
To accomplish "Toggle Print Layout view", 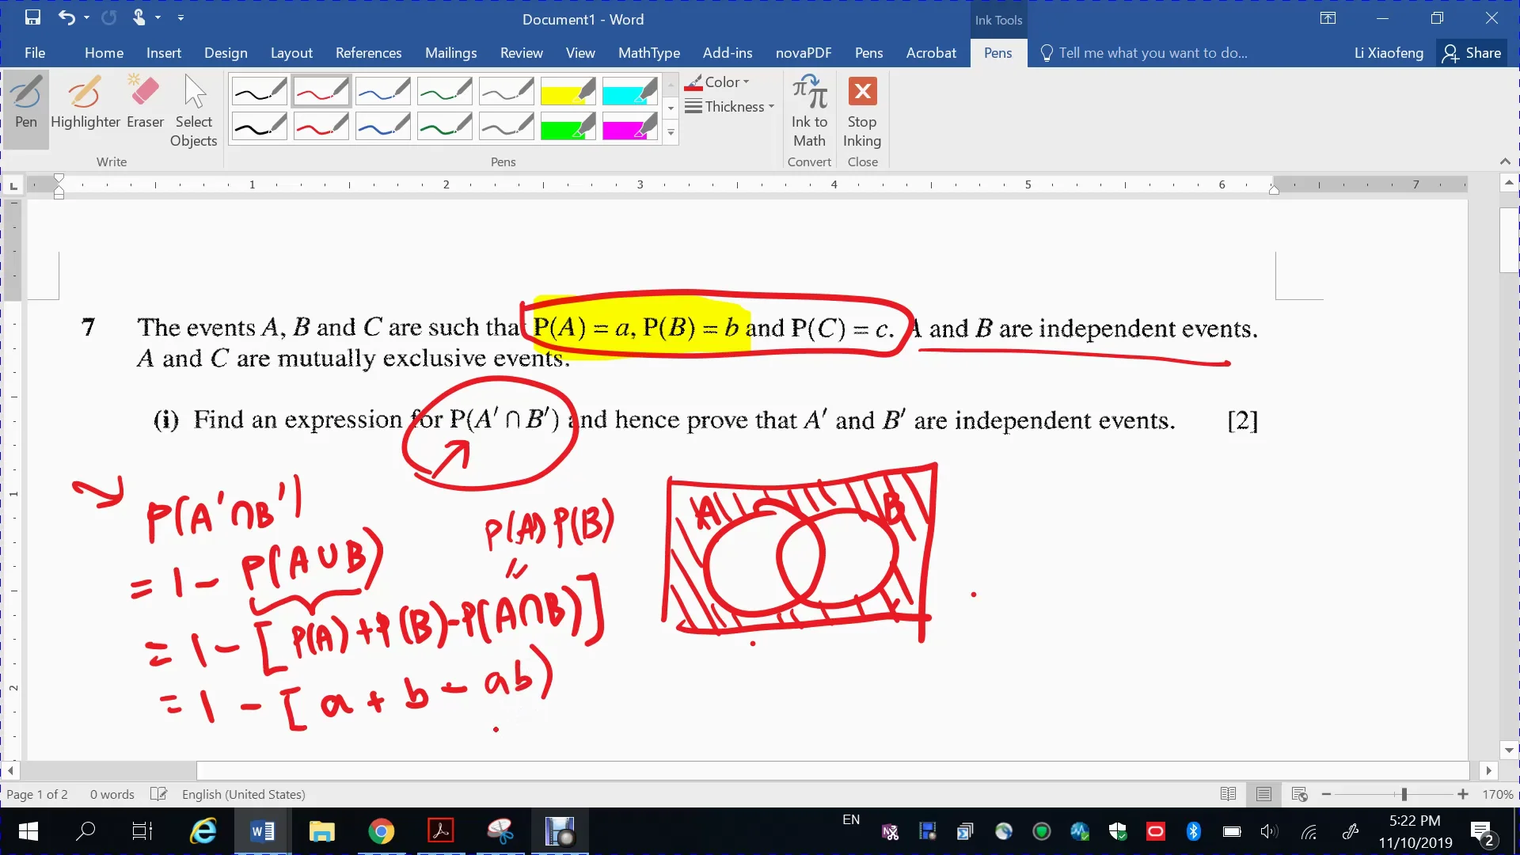I will (1263, 794).
